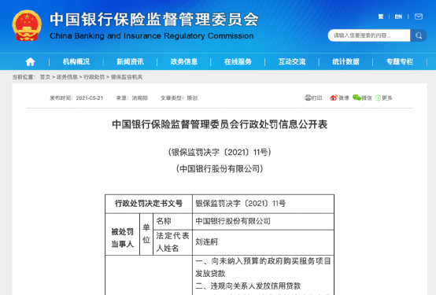This screenshot has width=436, height=295.
Task: Click publish date 2021-05-21
Action: (x=90, y=98)
